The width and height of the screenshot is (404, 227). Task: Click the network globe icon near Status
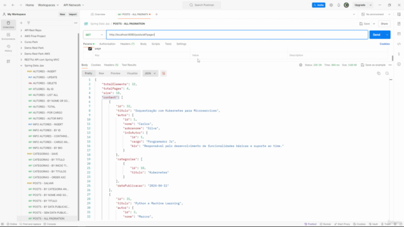[x=300, y=65]
